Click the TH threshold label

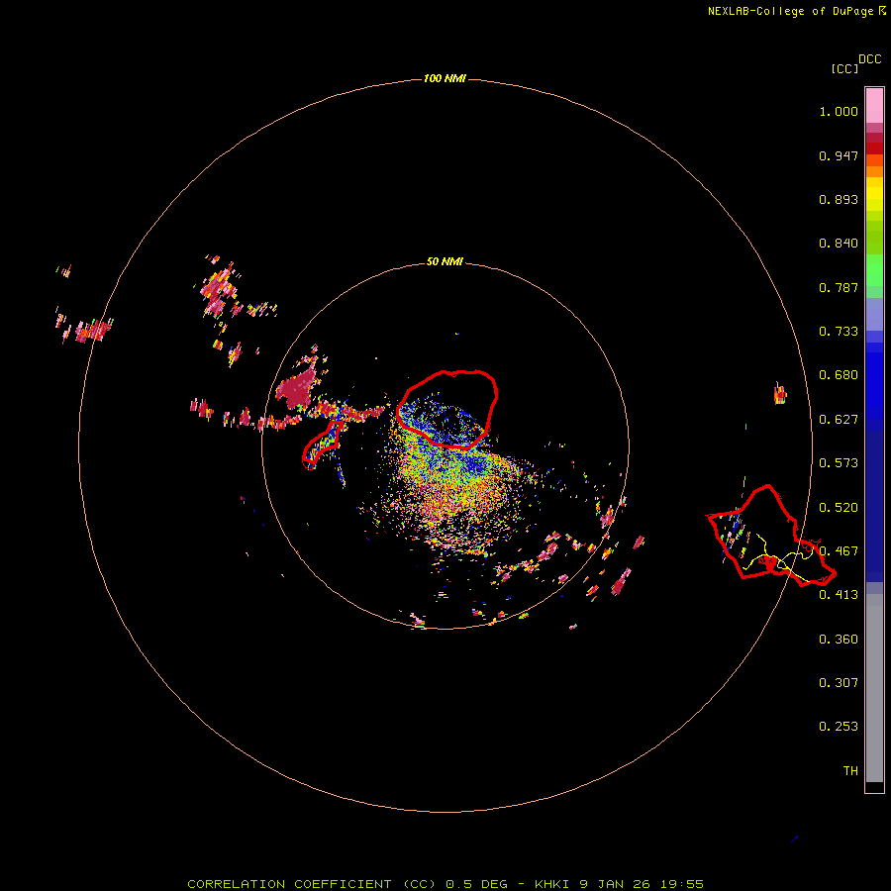pyautogui.click(x=850, y=771)
